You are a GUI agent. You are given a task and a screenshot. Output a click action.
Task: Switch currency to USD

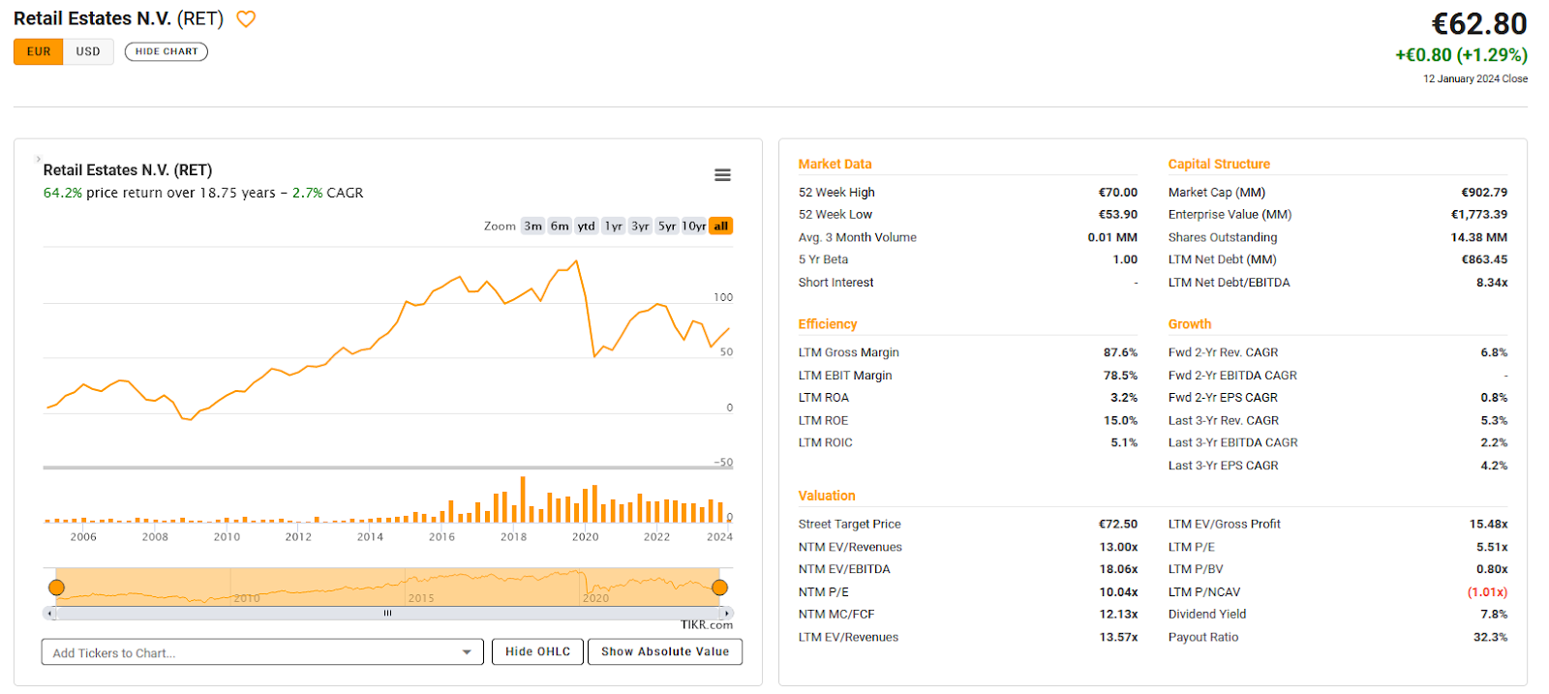click(x=88, y=51)
